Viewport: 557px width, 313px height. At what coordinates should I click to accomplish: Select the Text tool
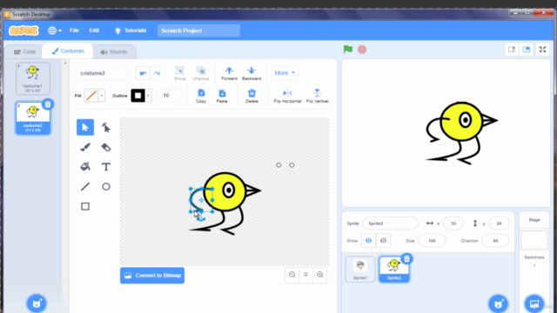point(106,167)
